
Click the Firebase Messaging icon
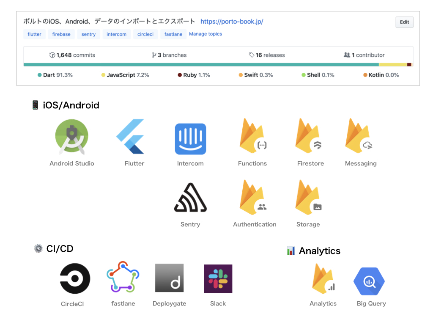click(359, 136)
